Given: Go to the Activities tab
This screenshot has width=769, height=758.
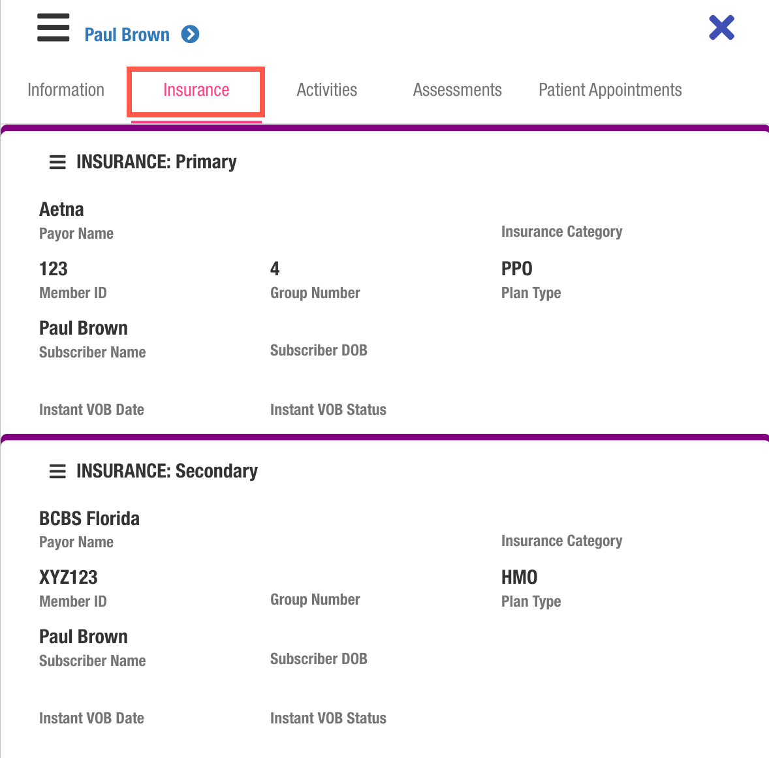Looking at the screenshot, I should (326, 90).
